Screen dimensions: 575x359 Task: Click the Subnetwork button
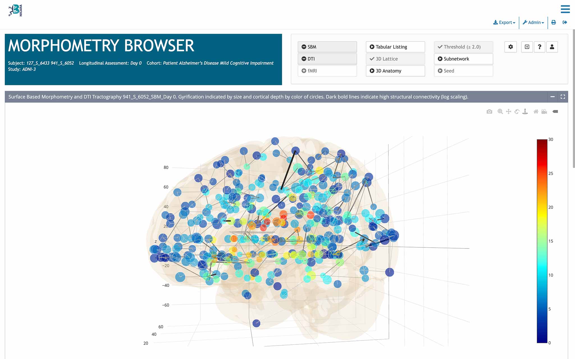pyautogui.click(x=463, y=59)
